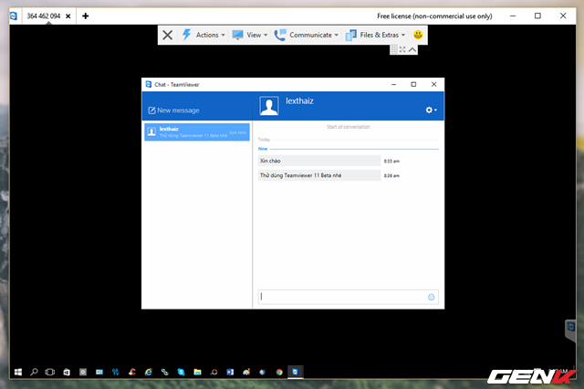
Task: Open the Communicate menu
Action: (308, 36)
